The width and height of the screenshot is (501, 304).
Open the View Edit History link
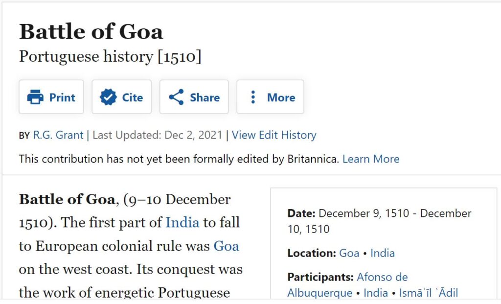pos(274,135)
